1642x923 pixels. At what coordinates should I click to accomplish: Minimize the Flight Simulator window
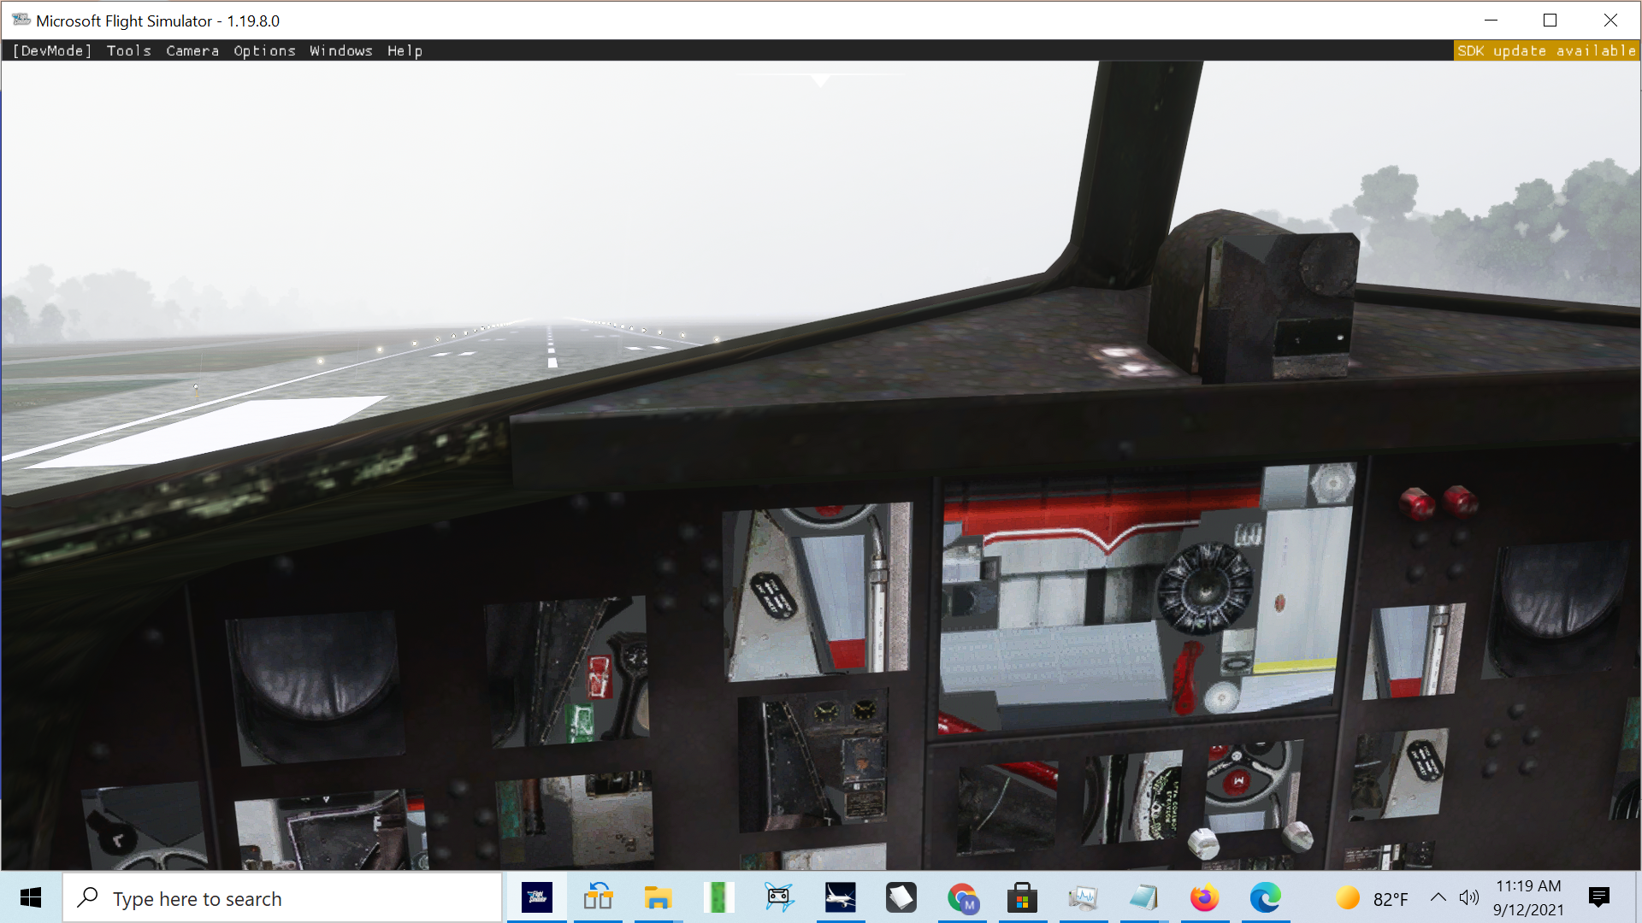(1491, 20)
